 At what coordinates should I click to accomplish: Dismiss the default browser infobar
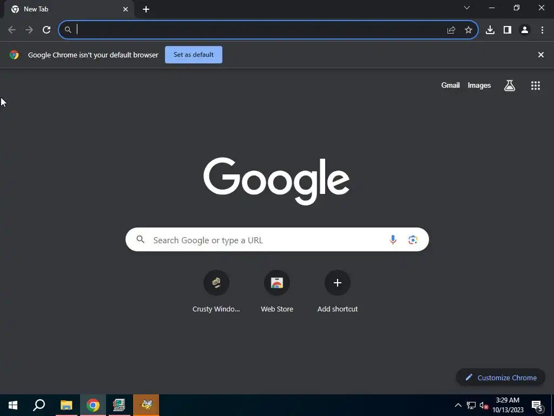pyautogui.click(x=540, y=55)
